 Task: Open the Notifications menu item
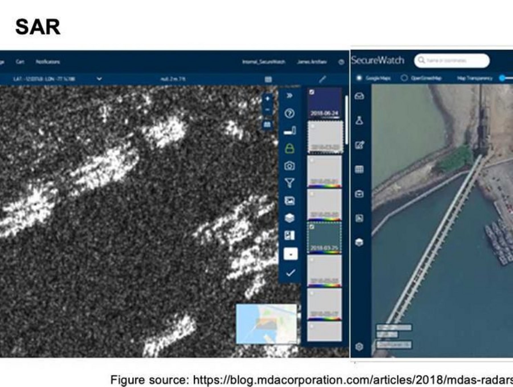[x=48, y=62]
